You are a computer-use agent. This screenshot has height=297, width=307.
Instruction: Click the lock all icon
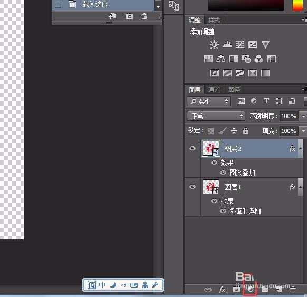tap(245, 131)
